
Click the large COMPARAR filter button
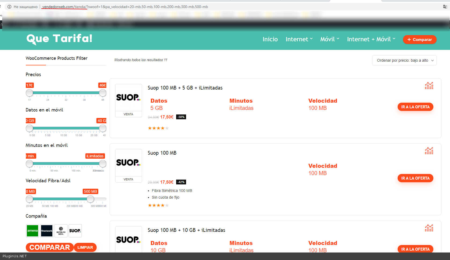point(50,247)
